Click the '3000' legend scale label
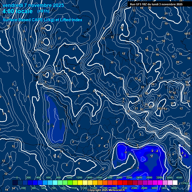Image resolution: width=192 pixels, height=192 pixels. (154, 188)
